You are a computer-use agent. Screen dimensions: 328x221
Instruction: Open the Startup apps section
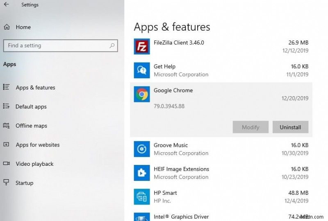coord(24,183)
